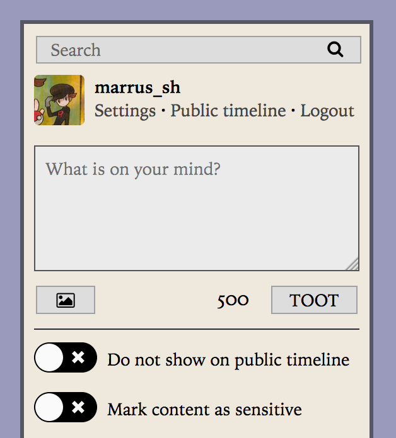The height and width of the screenshot is (438, 396).
Task: Click the Logout link
Action: (327, 111)
